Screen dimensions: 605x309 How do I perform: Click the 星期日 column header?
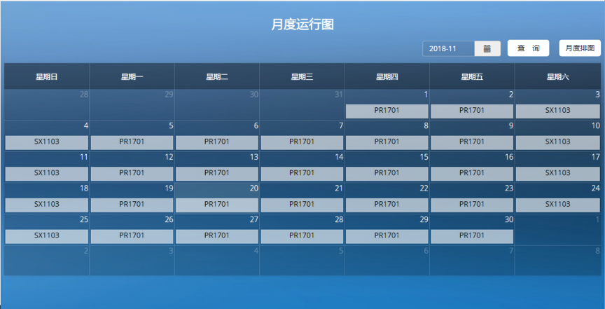47,76
